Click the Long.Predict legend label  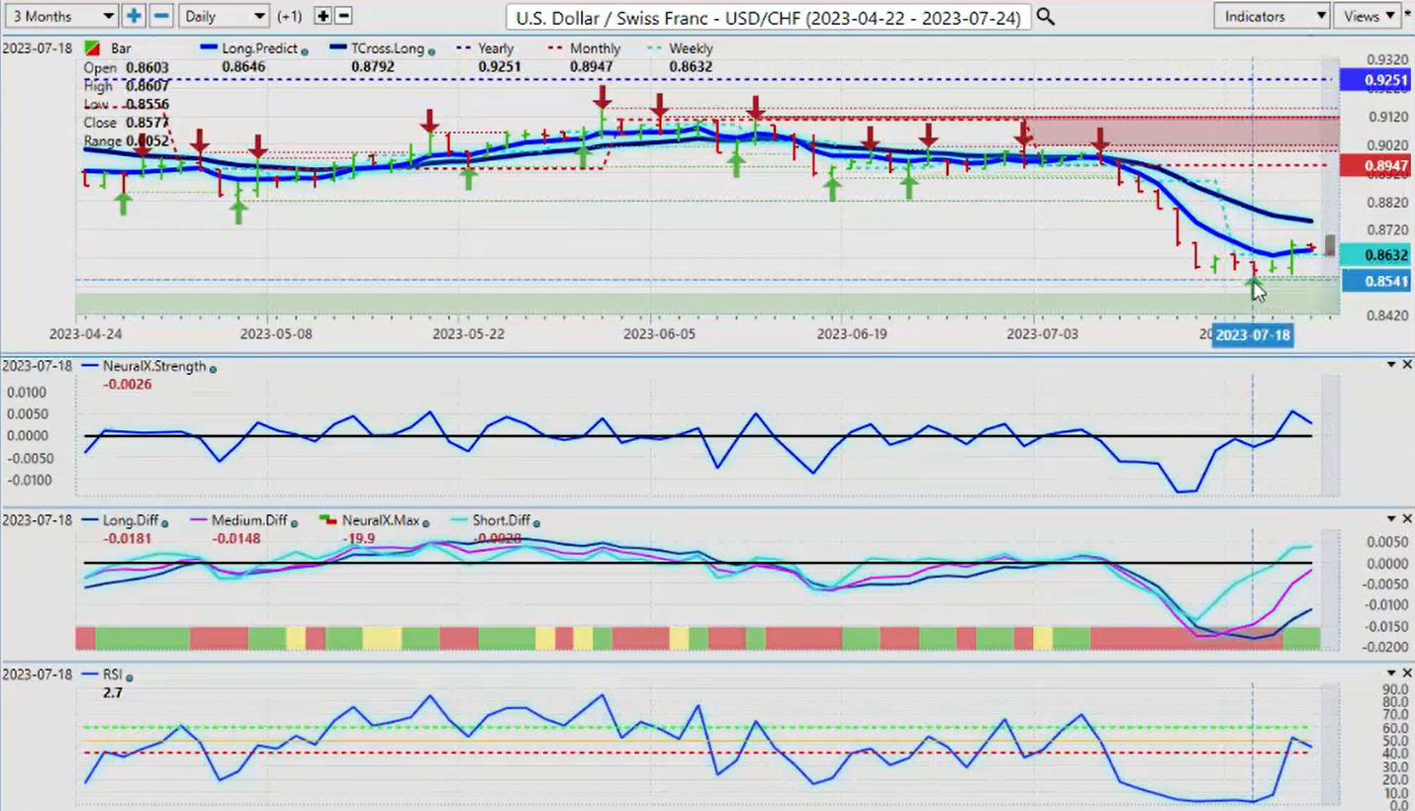click(259, 48)
